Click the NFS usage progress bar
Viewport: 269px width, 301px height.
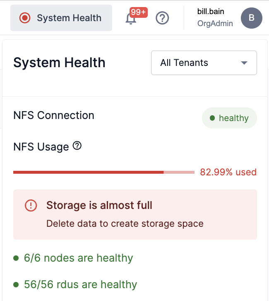pyautogui.click(x=103, y=172)
